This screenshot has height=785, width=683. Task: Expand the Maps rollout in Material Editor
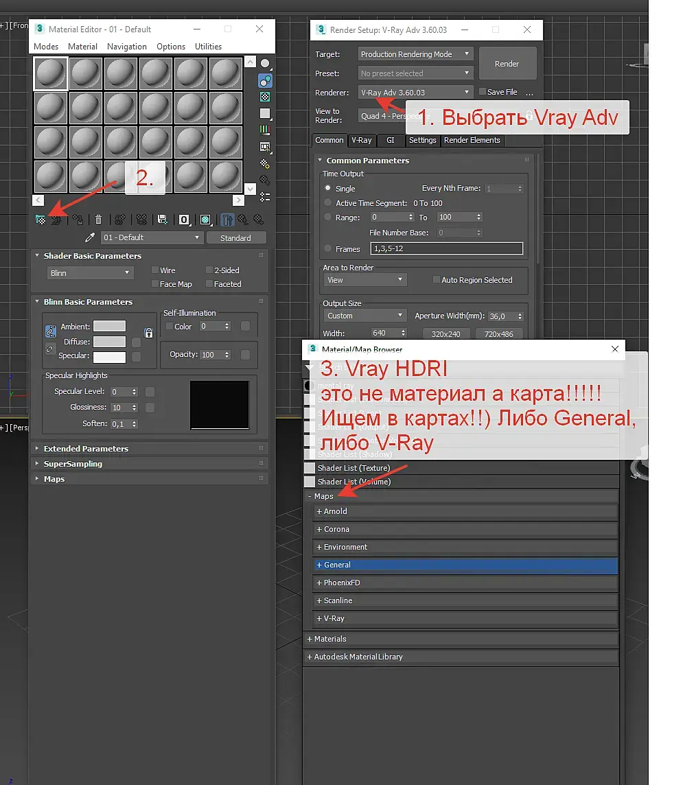click(x=149, y=478)
